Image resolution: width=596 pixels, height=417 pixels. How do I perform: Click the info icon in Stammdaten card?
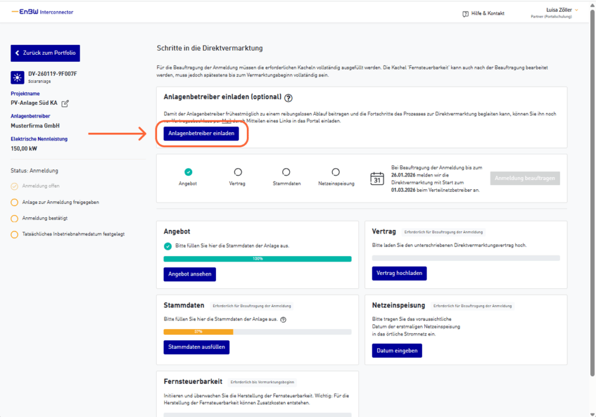coord(283,319)
